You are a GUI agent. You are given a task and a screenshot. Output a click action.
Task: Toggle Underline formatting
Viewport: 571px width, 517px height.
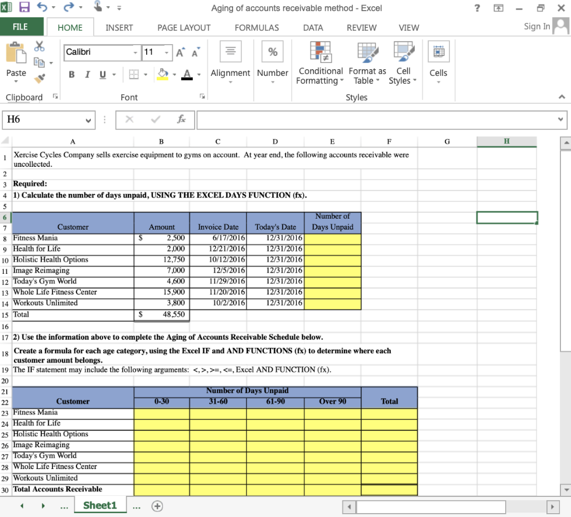(103, 74)
